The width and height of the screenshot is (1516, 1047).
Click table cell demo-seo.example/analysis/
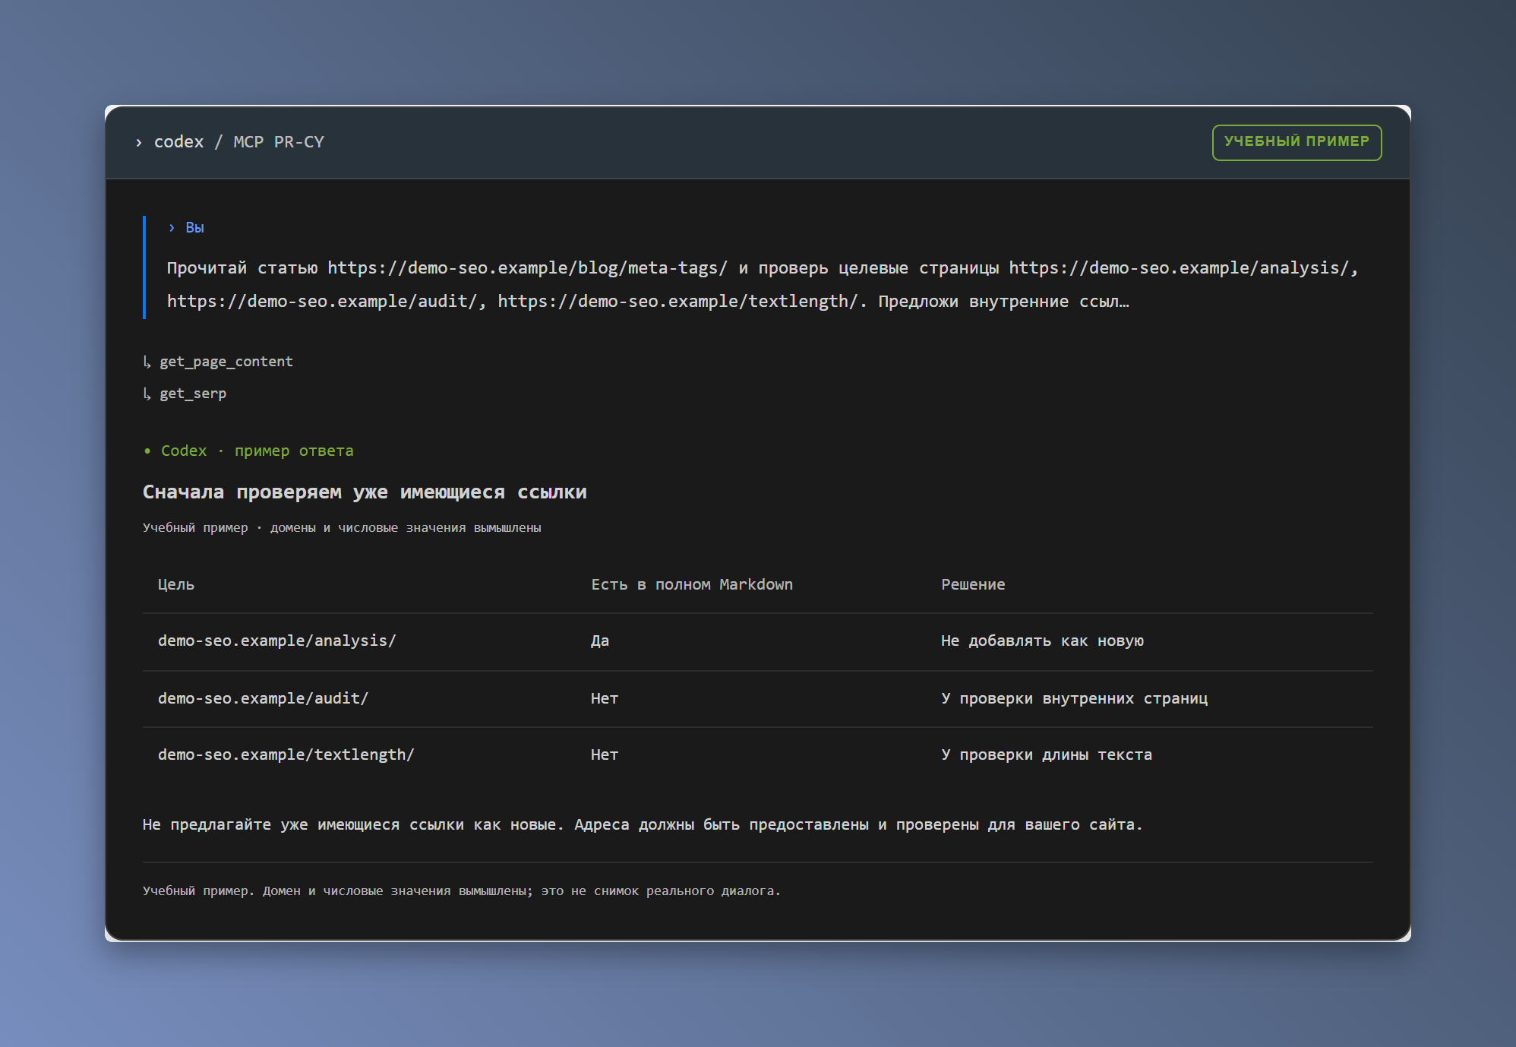click(x=276, y=641)
